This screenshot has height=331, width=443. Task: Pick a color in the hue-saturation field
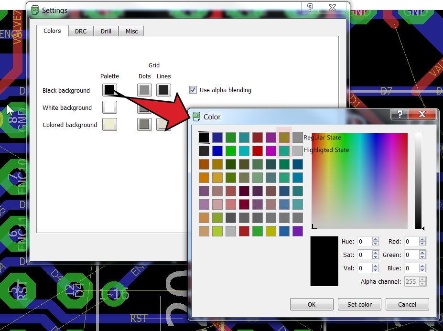(360, 181)
